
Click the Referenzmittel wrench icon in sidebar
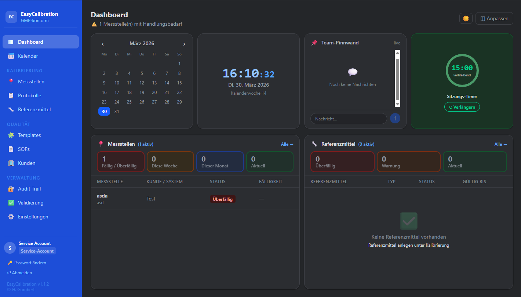coord(11,109)
